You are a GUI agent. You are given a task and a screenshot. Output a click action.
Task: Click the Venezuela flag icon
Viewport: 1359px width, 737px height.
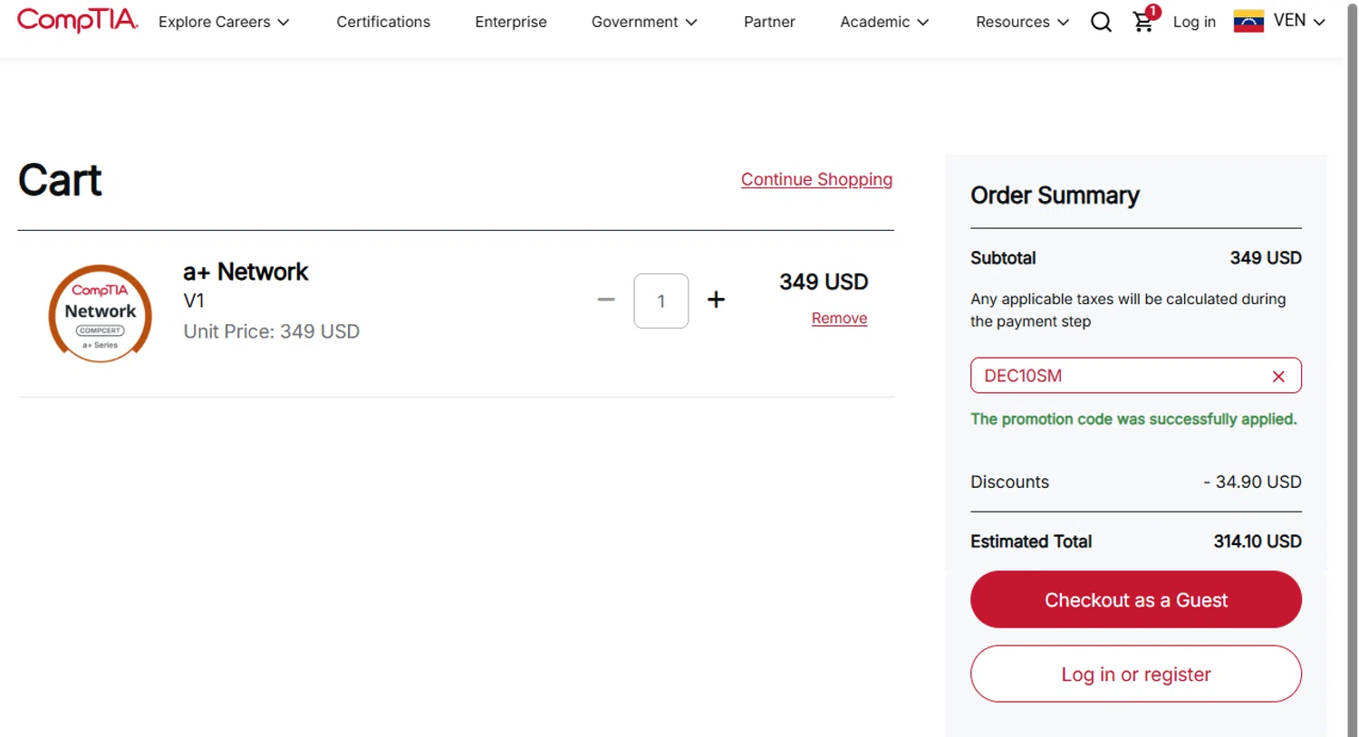(x=1248, y=21)
